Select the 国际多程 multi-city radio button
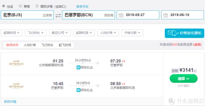 point(37,6)
